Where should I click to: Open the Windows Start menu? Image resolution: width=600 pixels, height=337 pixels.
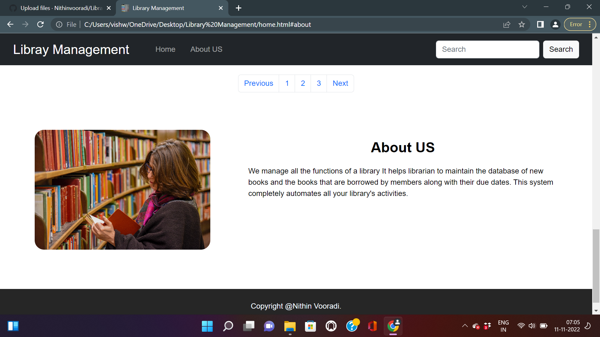(x=207, y=326)
